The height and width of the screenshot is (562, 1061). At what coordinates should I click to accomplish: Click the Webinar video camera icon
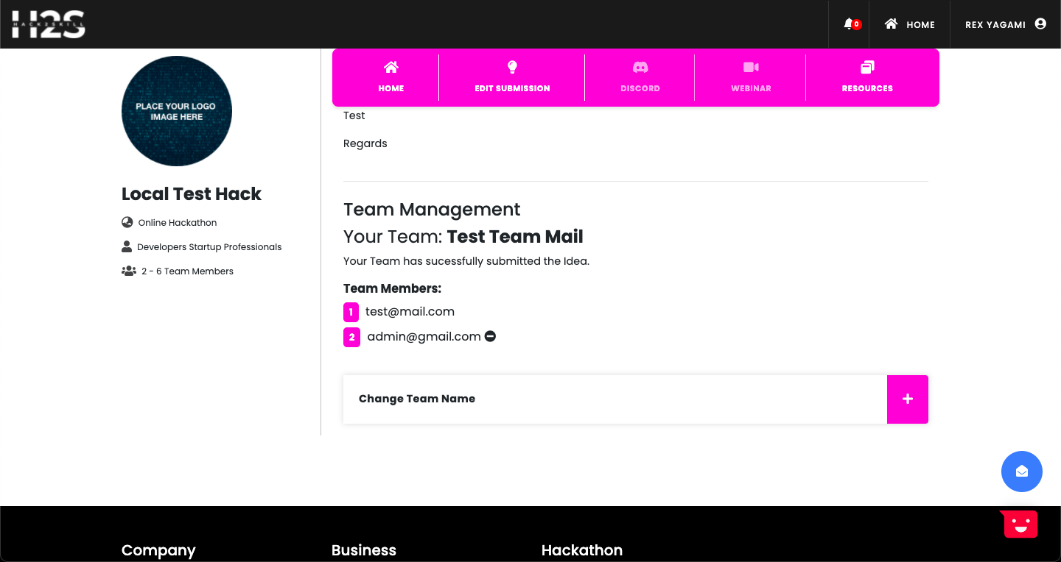click(x=751, y=68)
